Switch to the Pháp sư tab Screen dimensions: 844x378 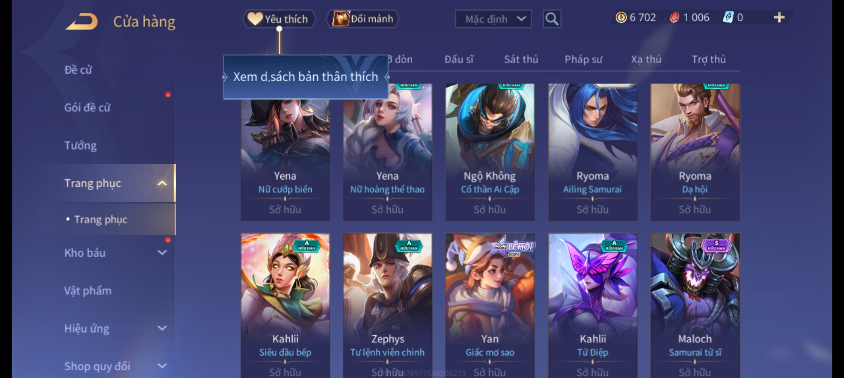583,59
